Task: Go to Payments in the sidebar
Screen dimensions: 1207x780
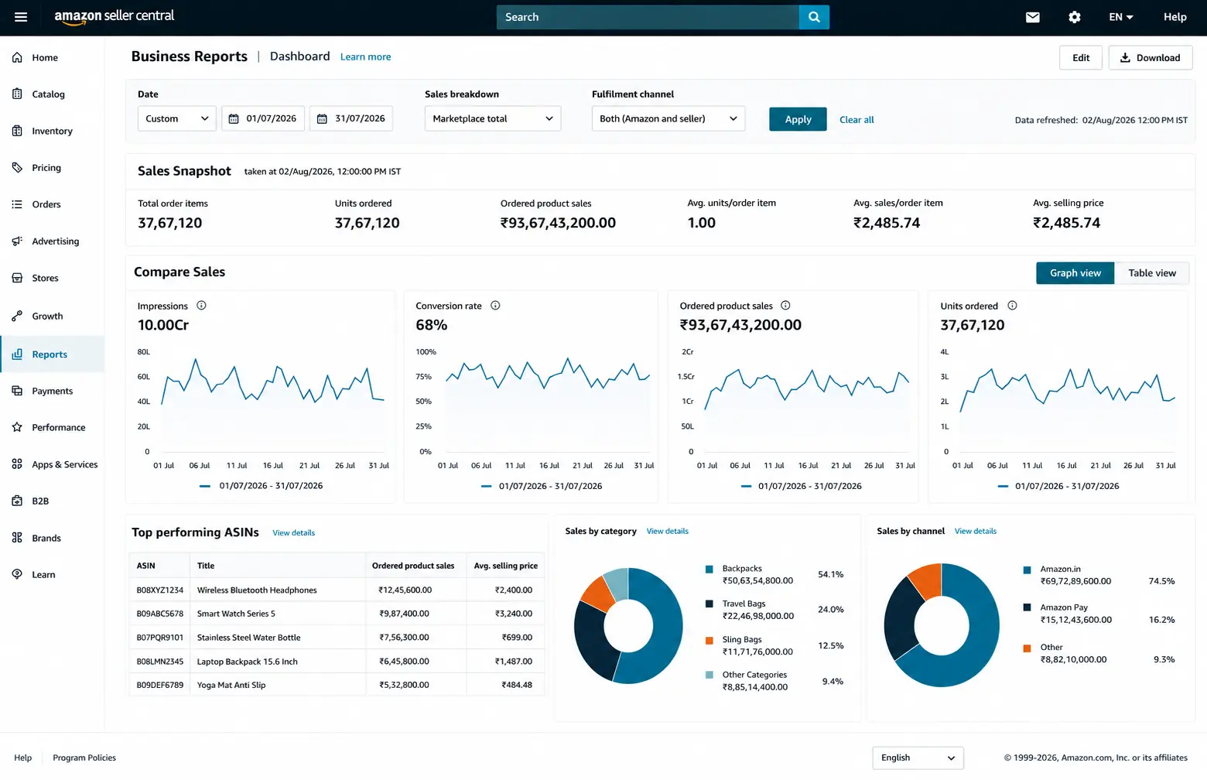Action: coord(52,392)
